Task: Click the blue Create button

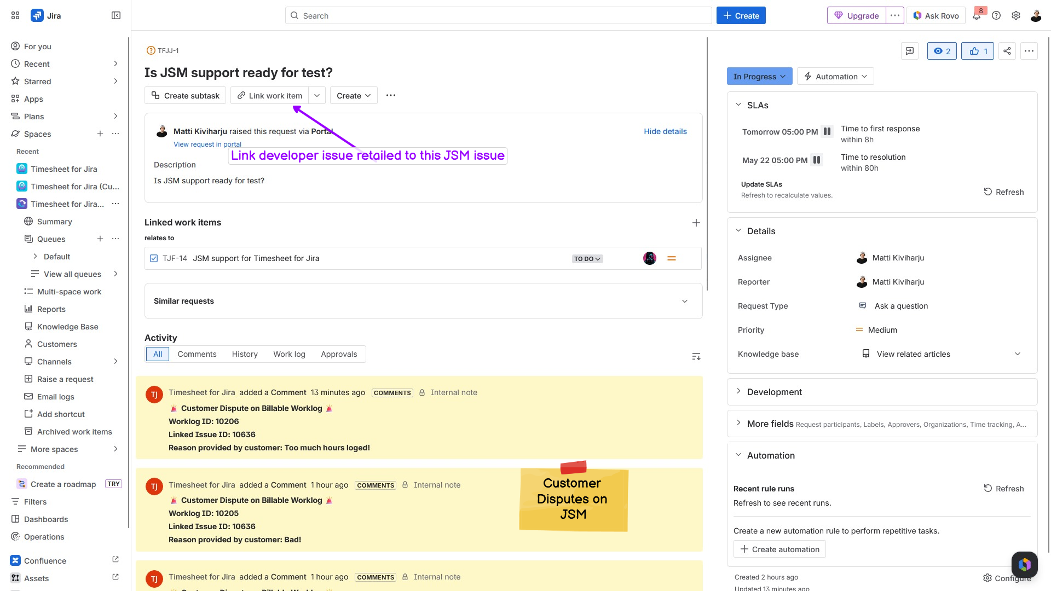Action: (x=741, y=15)
